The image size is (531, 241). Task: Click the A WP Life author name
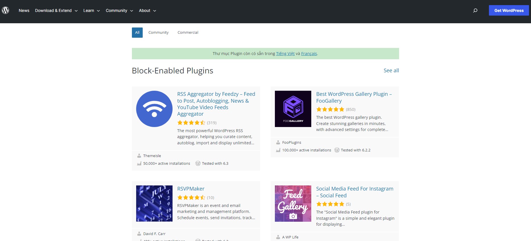click(290, 237)
